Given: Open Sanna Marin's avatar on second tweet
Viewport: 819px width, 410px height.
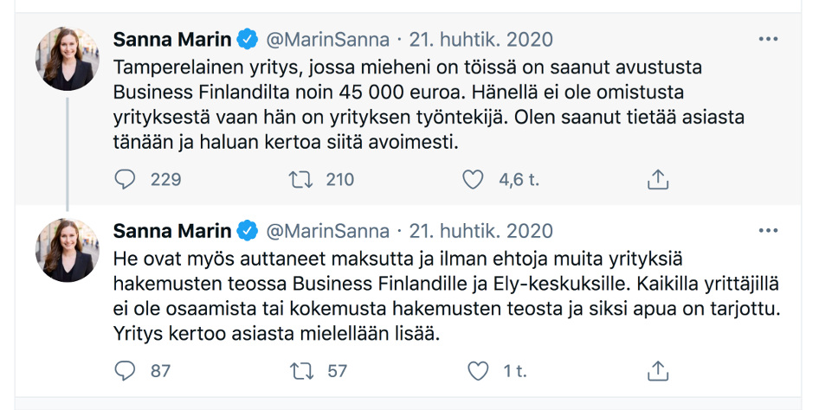Looking at the screenshot, I should (x=68, y=250).
